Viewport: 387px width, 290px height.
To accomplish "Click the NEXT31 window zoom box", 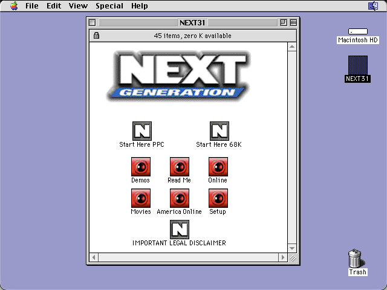I will point(284,23).
